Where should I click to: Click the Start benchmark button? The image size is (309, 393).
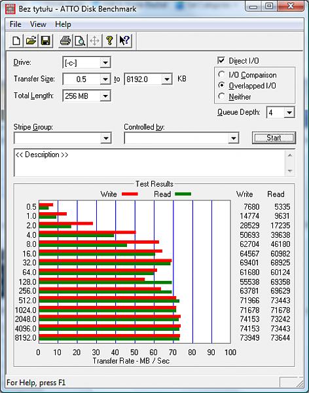click(274, 138)
